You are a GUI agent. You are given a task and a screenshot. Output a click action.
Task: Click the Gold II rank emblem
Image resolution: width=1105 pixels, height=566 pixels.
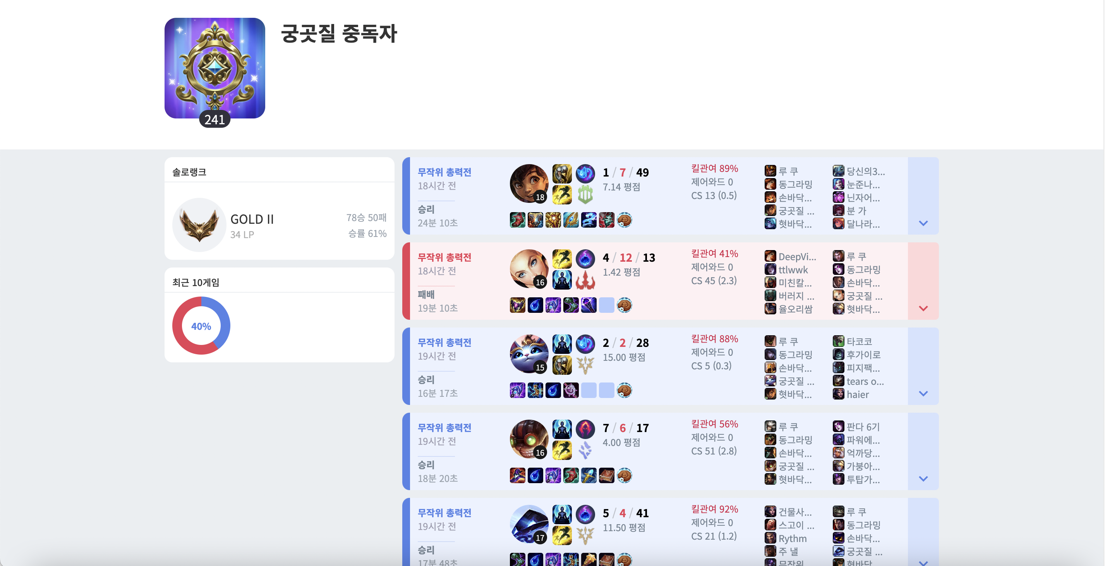coord(199,225)
